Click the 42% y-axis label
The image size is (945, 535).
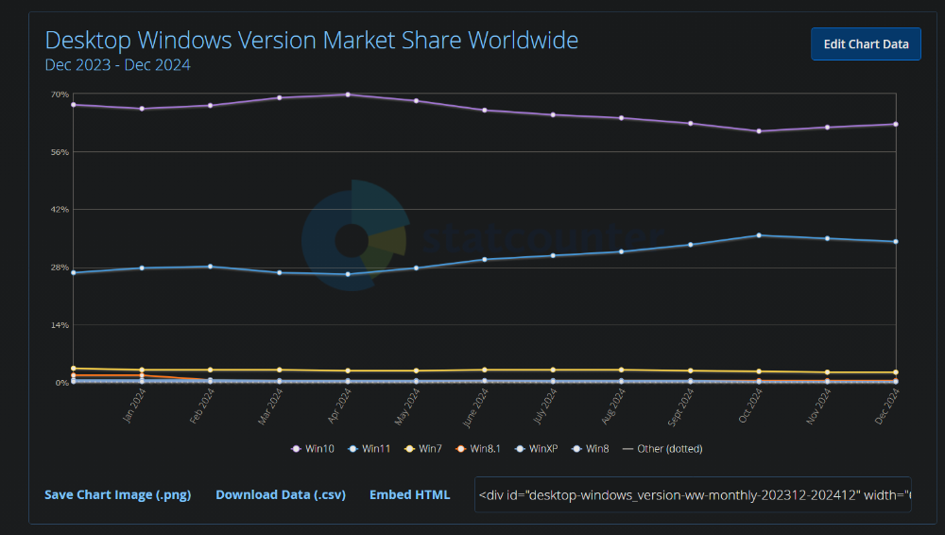click(x=60, y=209)
